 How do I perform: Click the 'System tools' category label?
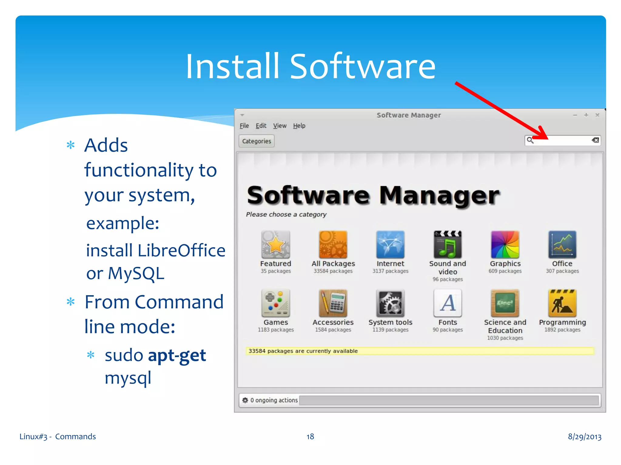click(x=390, y=322)
